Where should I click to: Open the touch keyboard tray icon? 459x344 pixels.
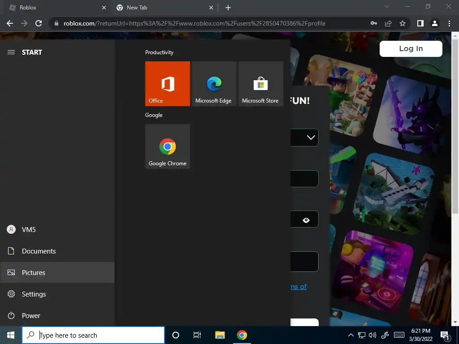tap(399, 335)
